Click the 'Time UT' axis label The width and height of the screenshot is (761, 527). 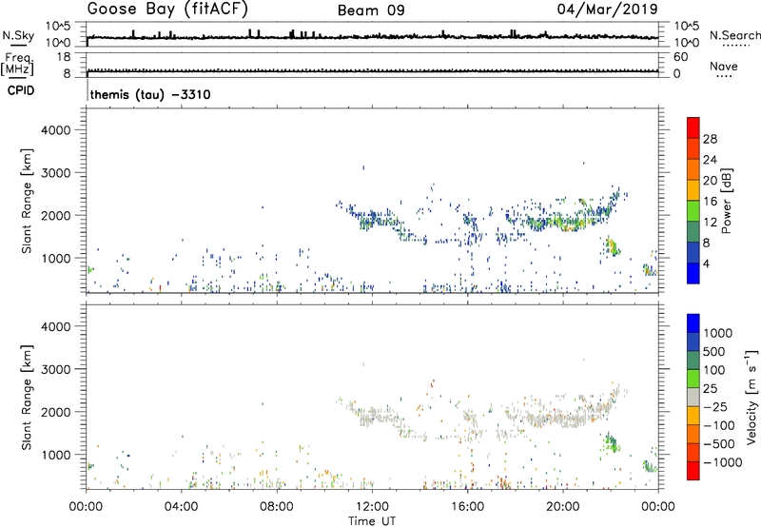click(x=372, y=521)
